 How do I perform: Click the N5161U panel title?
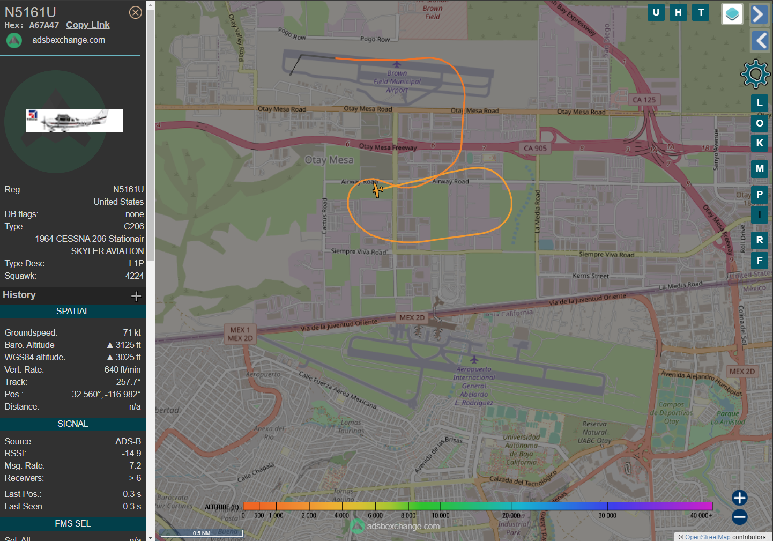31,12
